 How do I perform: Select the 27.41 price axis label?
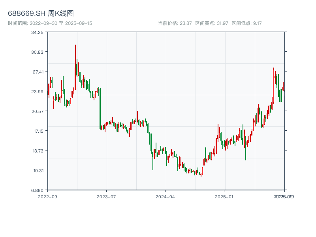tap(38, 72)
